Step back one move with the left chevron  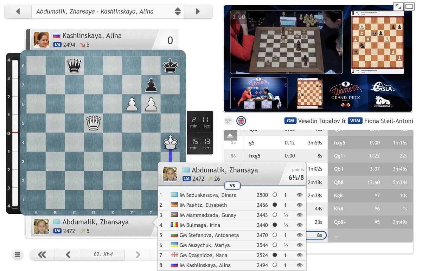(68, 255)
